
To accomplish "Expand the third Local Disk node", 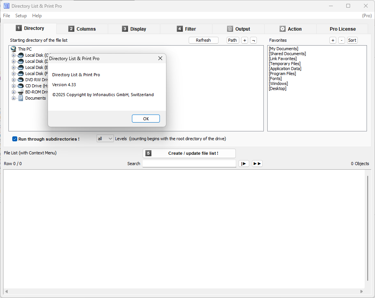I will [14, 68].
